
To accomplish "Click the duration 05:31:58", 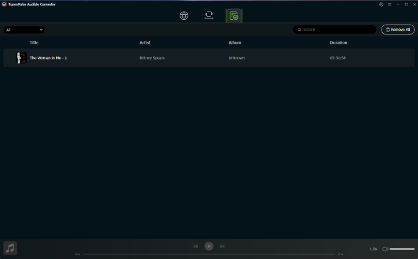I will (x=338, y=58).
